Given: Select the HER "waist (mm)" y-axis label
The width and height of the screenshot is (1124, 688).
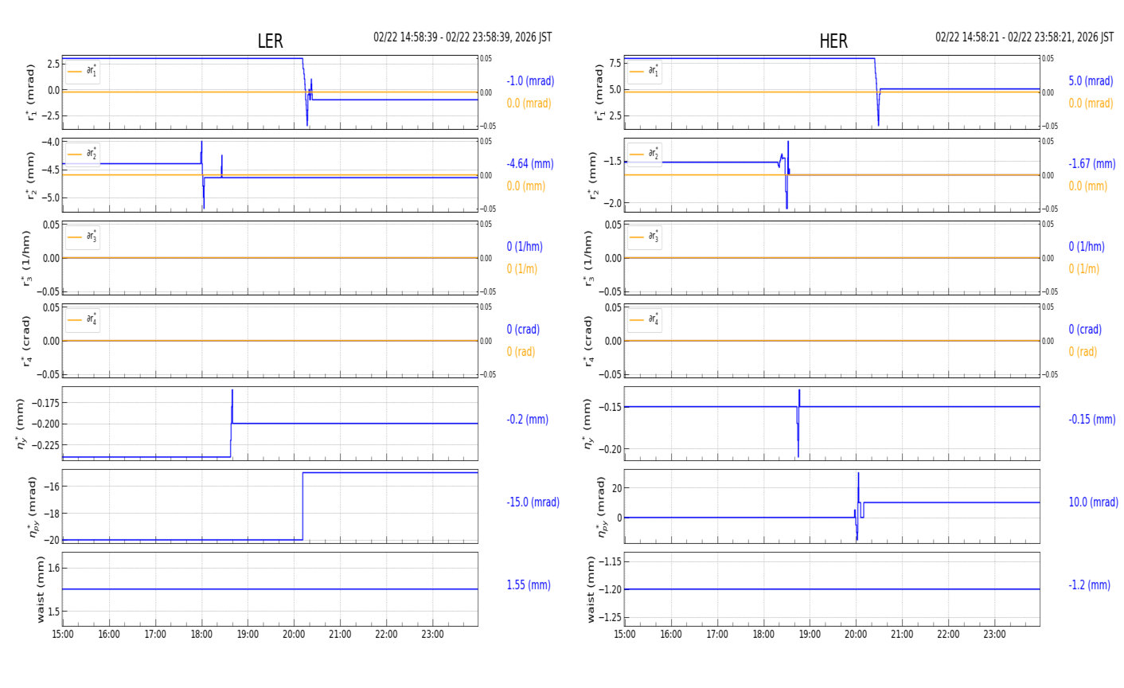Looking at the screenshot, I should click(591, 589).
